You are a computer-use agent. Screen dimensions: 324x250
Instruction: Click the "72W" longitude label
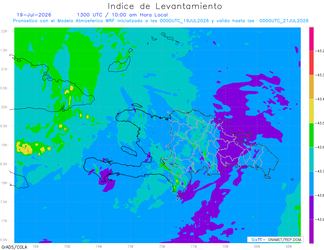point(162,246)
